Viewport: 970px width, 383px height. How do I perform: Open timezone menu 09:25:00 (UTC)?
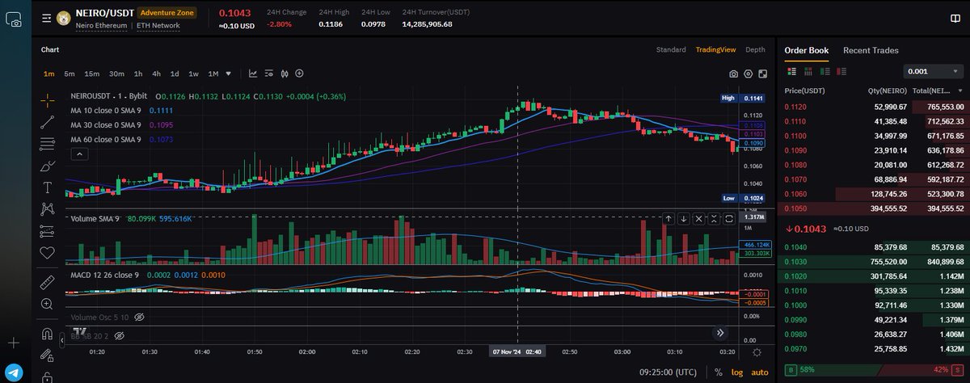[667, 372]
